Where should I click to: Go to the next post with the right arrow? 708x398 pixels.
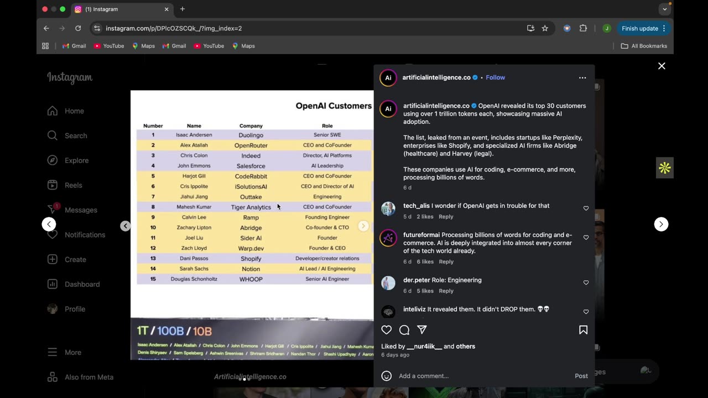click(x=662, y=224)
